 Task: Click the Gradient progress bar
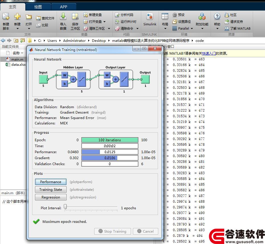tap(110, 158)
